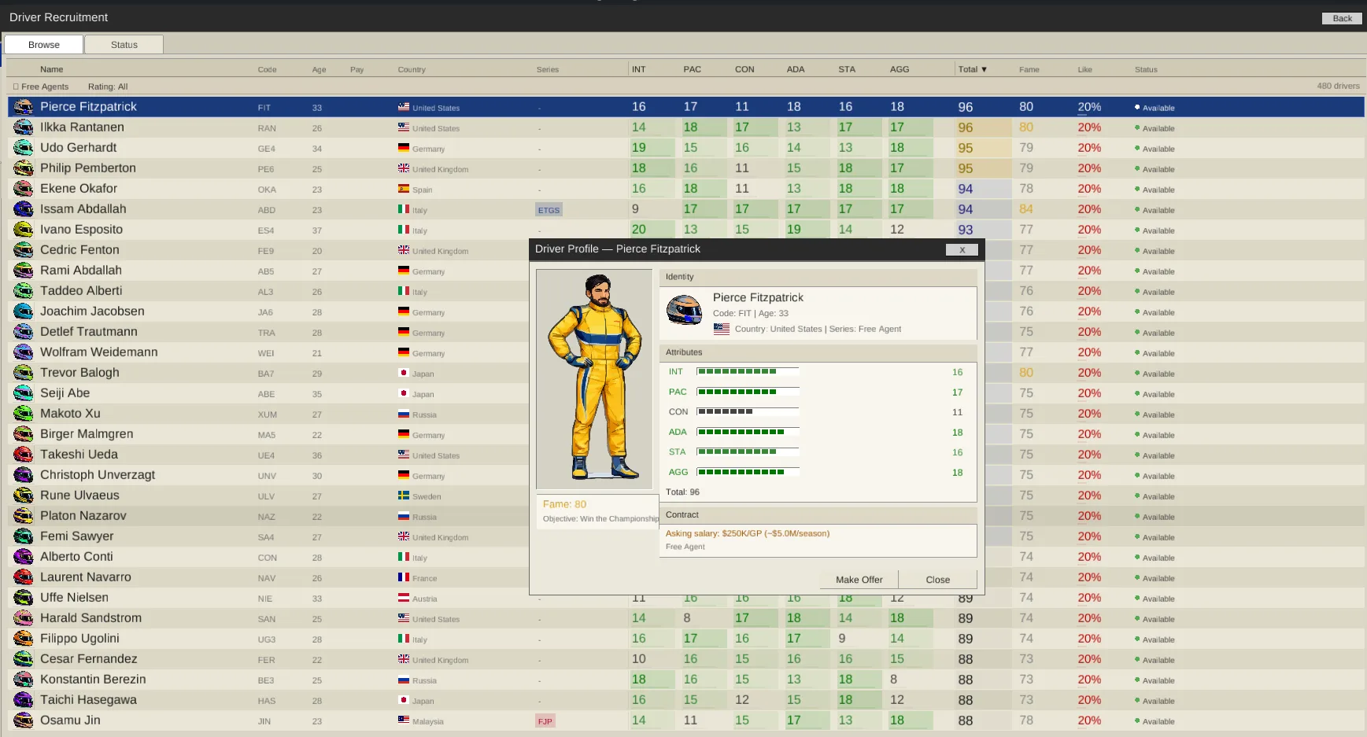The width and height of the screenshot is (1367, 737).
Task: Click the CON attribute bar in the profile
Action: pos(747,411)
